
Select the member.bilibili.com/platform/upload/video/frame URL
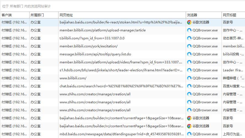(x=121, y=62)
